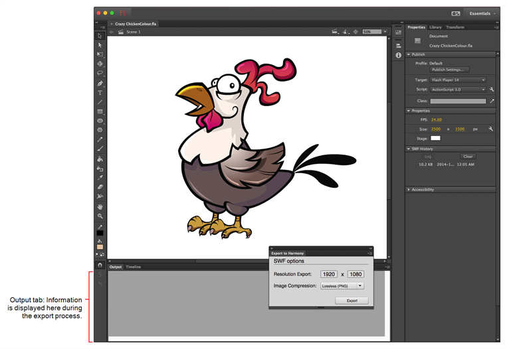
Task: Switch to the Timeline tab
Action: point(134,267)
